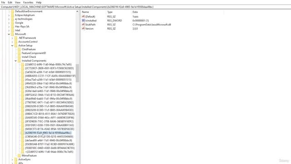Click the folder icon for DefaultUserEnvironment

tap(12, 11)
